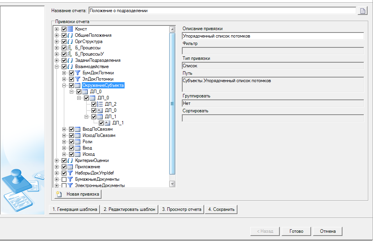The image size is (373, 241).
Task: Click the Новая привязка button
Action: point(78,194)
